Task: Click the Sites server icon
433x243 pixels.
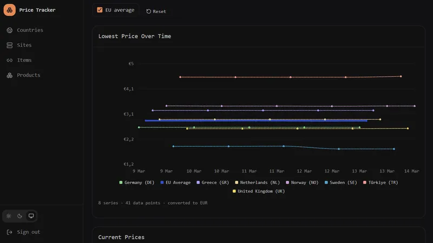Action: click(10, 45)
